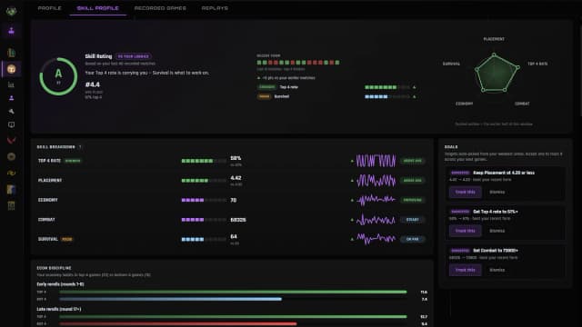Viewport: 582px width, 327px height.
Task: Click the app logo at sidebar top
Action: tap(12, 12)
